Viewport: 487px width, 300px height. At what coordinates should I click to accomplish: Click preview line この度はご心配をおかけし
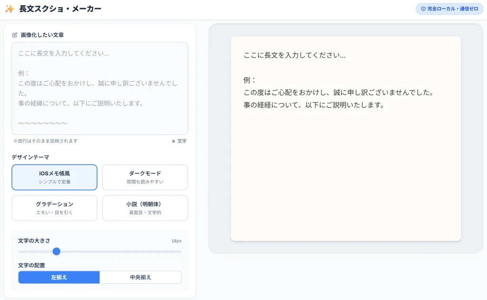338,93
